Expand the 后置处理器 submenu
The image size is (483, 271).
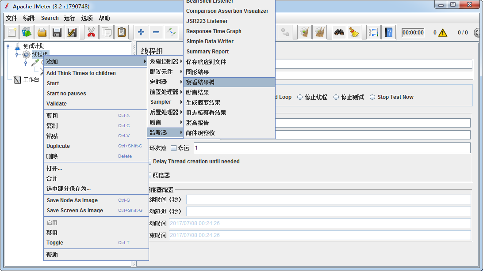coord(166,112)
